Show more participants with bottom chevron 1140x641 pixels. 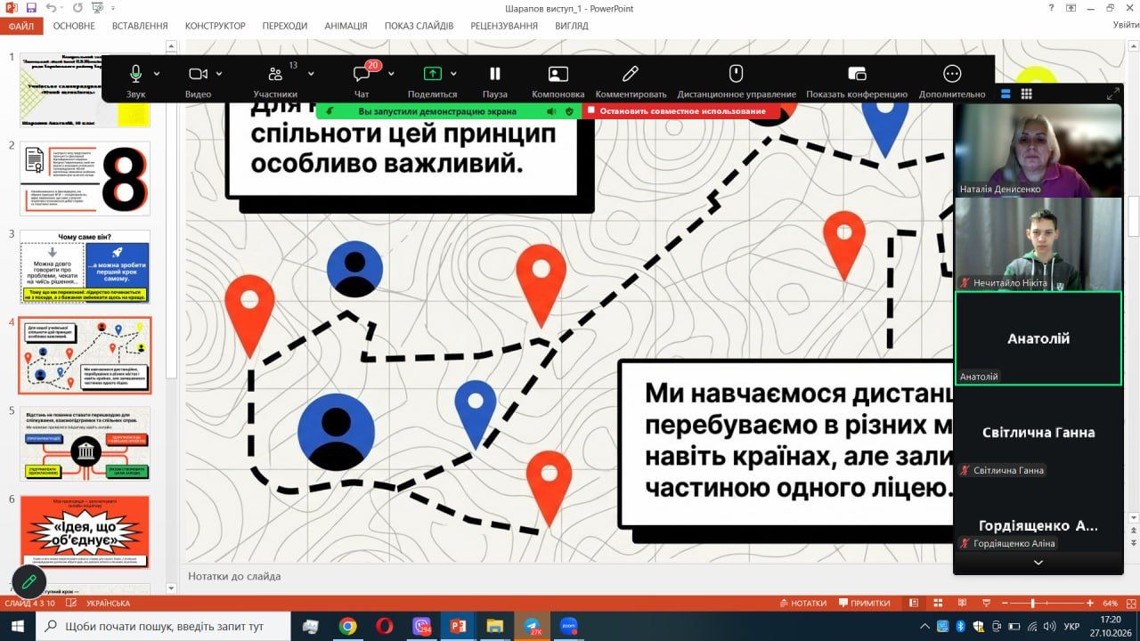pyautogui.click(x=1038, y=563)
